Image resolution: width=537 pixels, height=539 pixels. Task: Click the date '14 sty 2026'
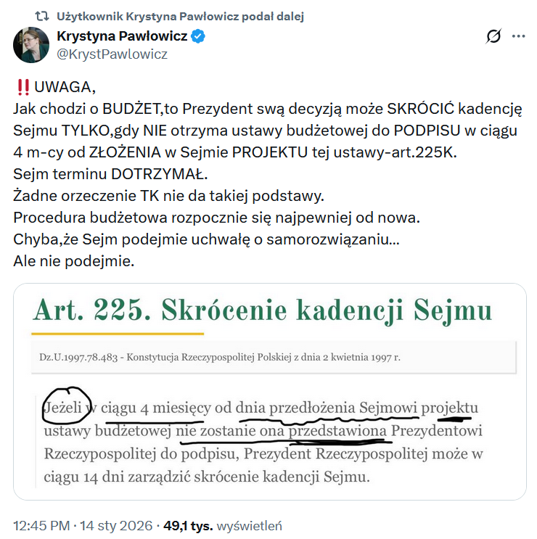pyautogui.click(x=116, y=526)
